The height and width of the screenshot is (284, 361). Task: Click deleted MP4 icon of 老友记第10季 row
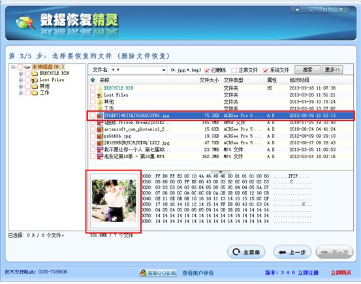pos(100,157)
